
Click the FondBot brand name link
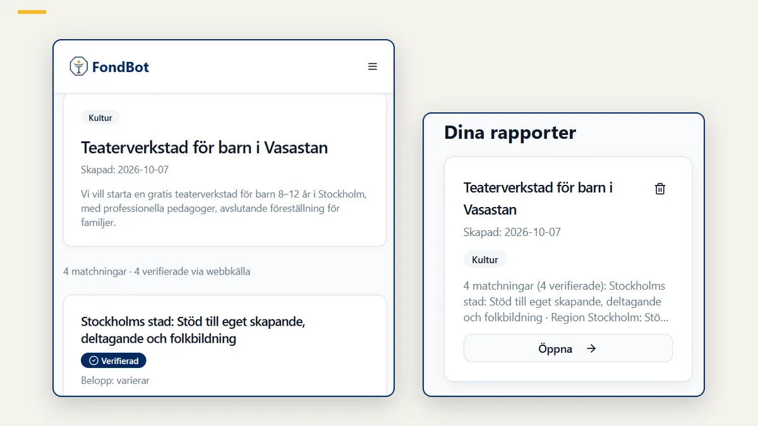tap(121, 67)
